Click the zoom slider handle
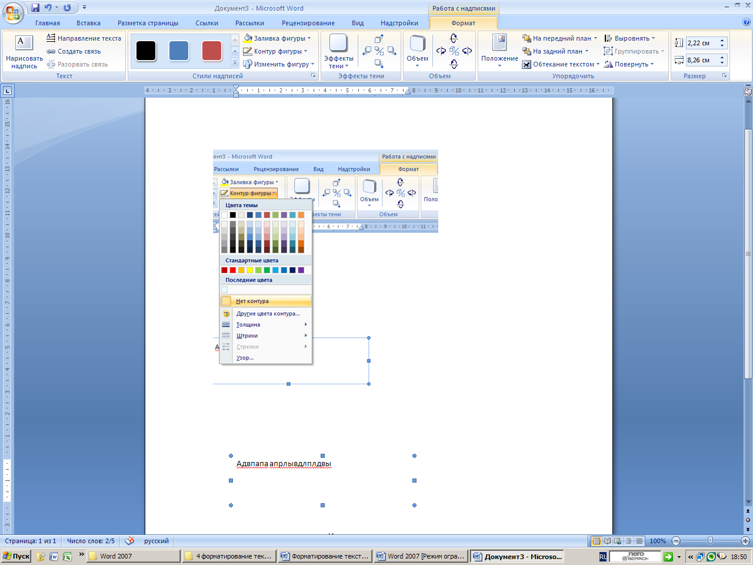Screen dimensions: 753x565 tap(711, 540)
